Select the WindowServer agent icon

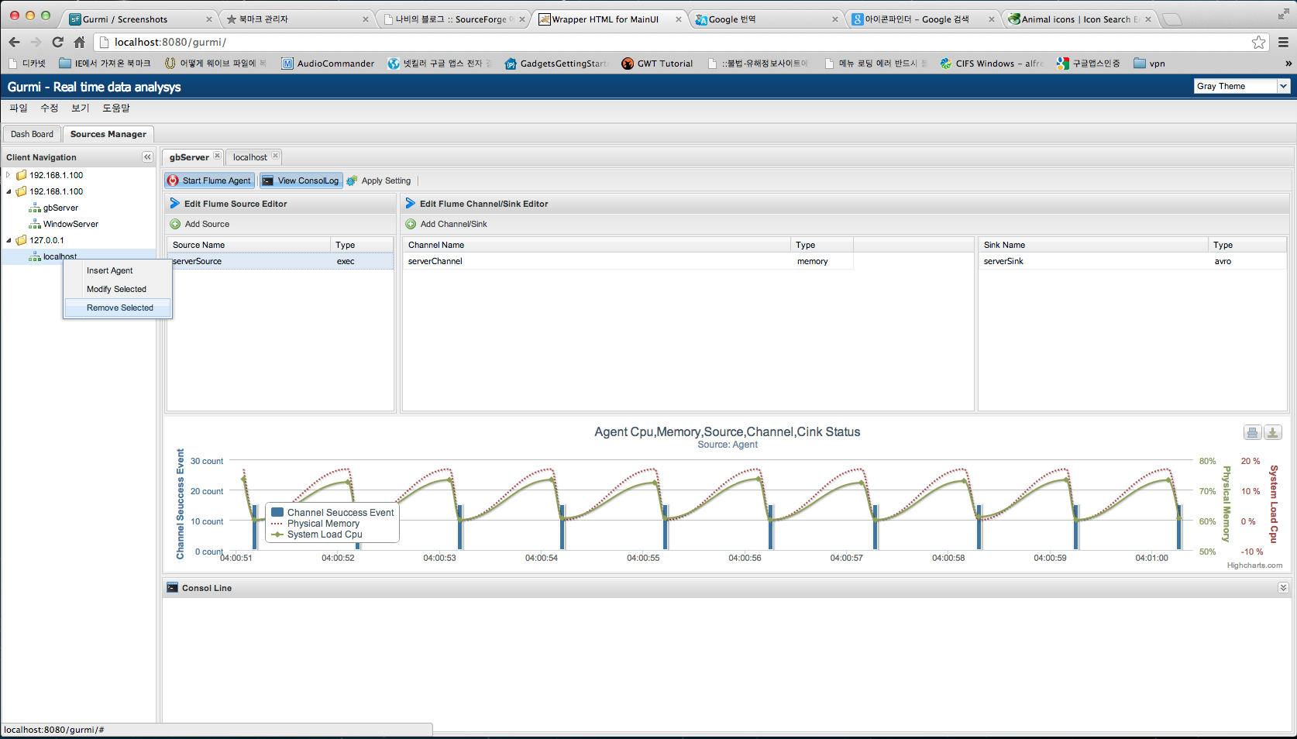(x=35, y=223)
